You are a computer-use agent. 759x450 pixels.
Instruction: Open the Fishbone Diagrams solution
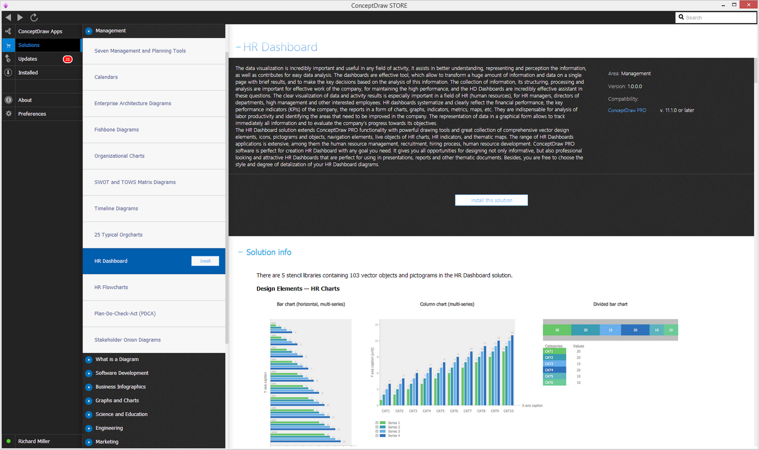coord(154,130)
